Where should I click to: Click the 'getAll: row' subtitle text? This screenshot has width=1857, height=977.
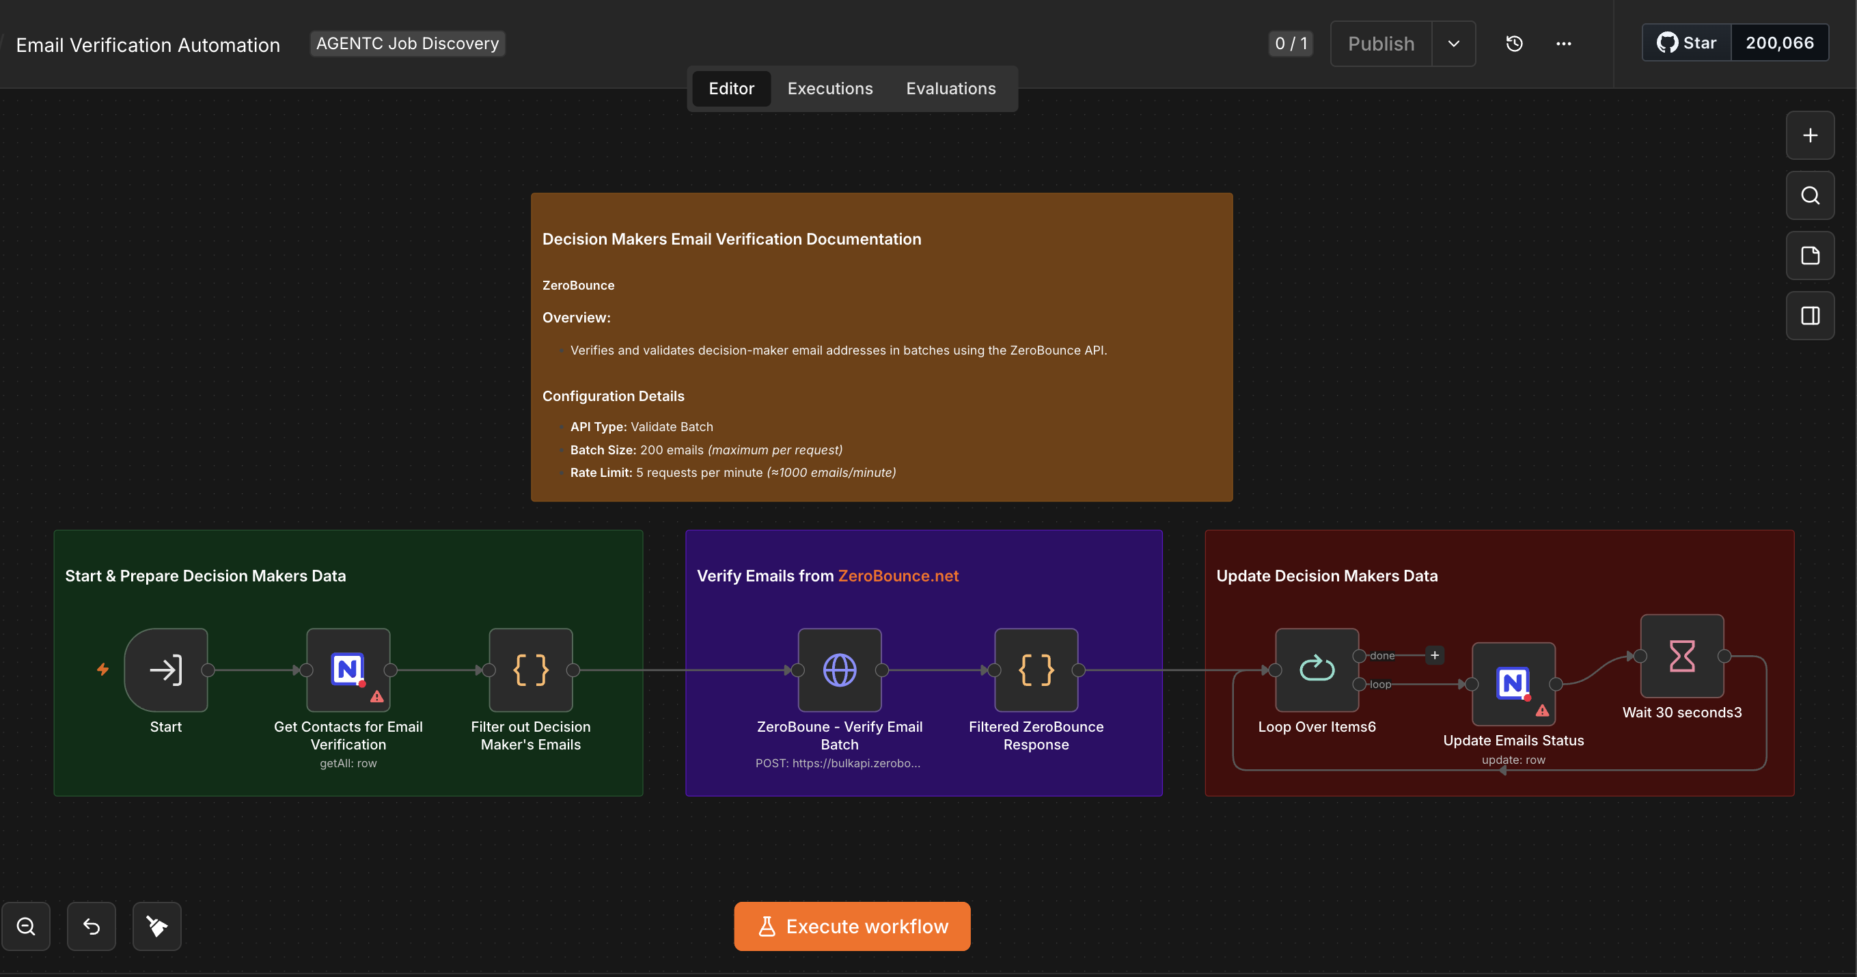pos(348,763)
